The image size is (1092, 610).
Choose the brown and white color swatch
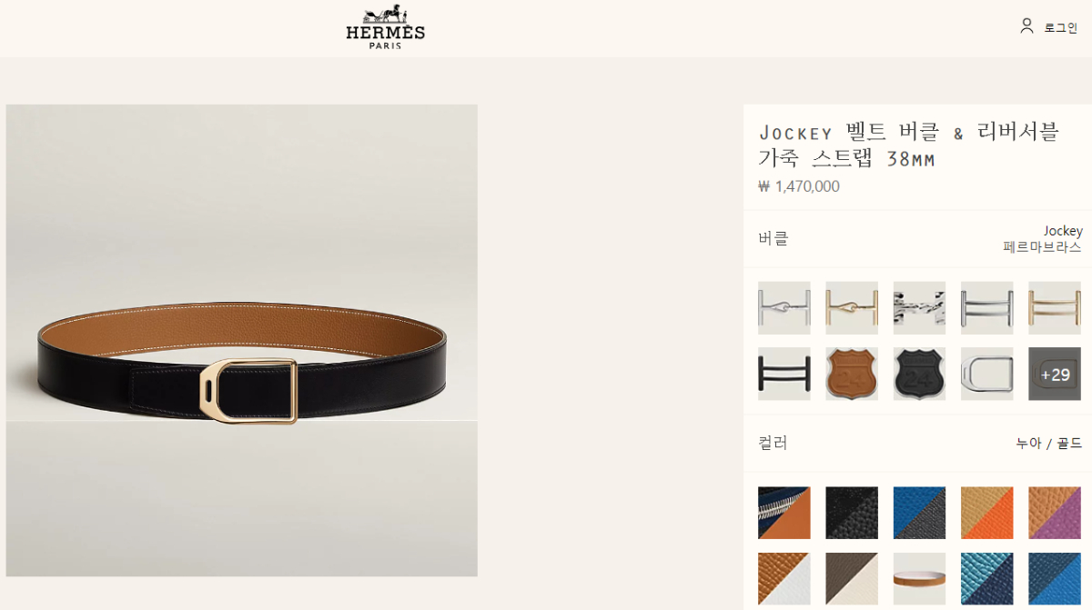point(784,579)
